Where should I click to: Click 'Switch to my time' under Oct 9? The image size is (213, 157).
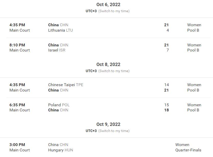click(x=114, y=131)
